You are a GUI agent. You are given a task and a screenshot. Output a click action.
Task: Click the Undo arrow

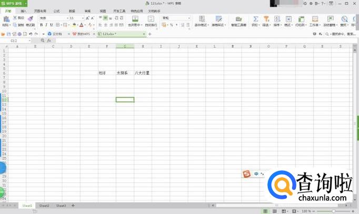[x=31, y=34]
